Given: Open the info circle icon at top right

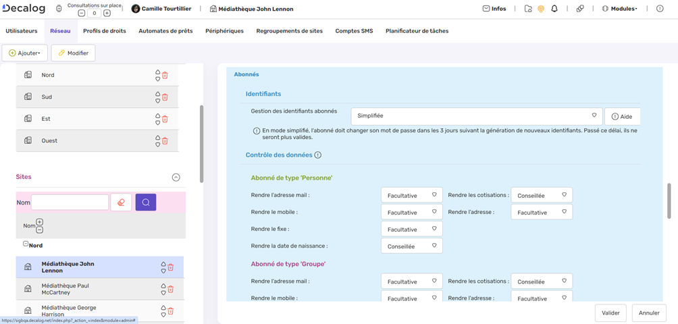Looking at the screenshot, I should (x=660, y=9).
